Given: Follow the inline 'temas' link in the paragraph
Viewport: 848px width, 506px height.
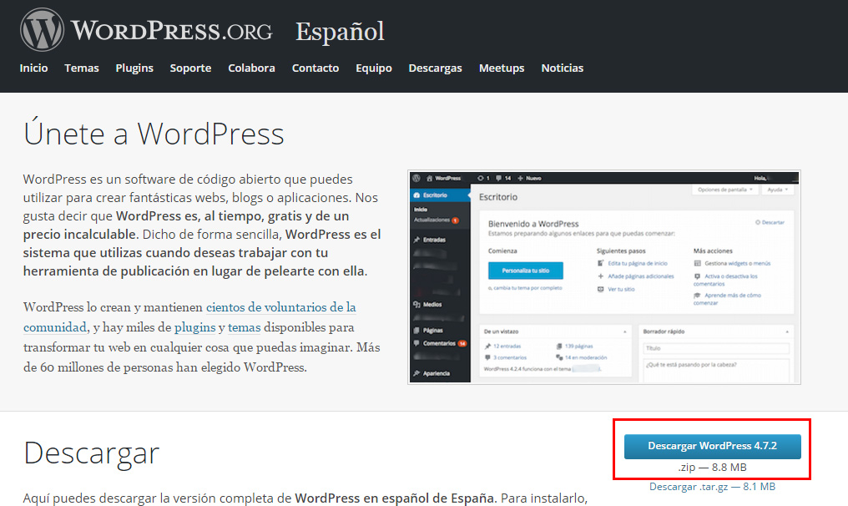Looking at the screenshot, I should [x=244, y=327].
